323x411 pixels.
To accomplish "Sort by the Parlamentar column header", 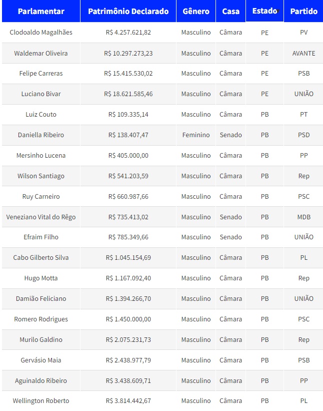I will [x=41, y=11].
